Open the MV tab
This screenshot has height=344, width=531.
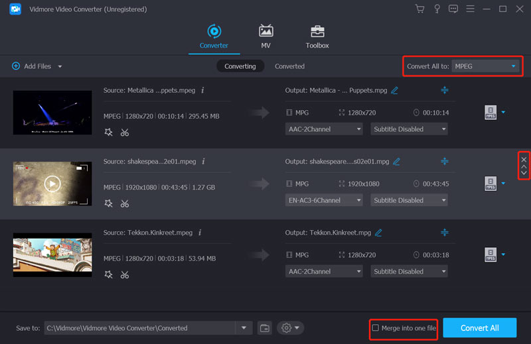(x=265, y=36)
